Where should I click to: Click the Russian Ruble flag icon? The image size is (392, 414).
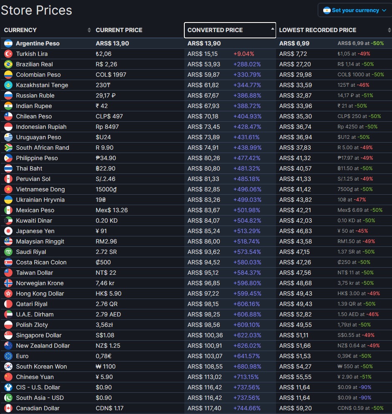[x=8, y=95]
